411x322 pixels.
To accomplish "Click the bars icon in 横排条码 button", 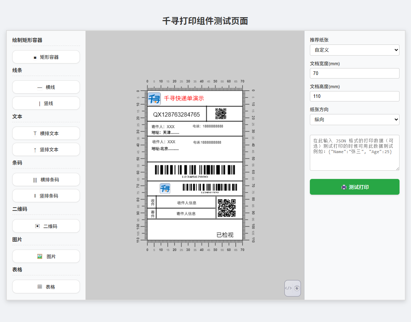I will 35,180.
